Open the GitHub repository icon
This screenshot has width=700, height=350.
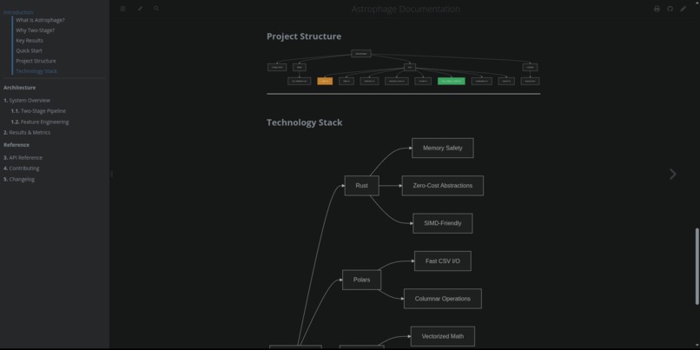pos(670,9)
